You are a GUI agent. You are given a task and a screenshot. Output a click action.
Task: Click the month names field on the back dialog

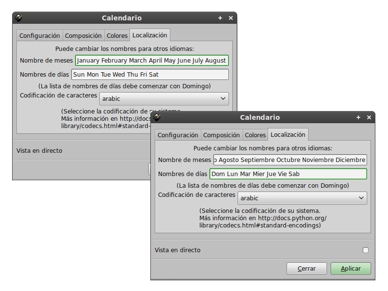point(152,60)
